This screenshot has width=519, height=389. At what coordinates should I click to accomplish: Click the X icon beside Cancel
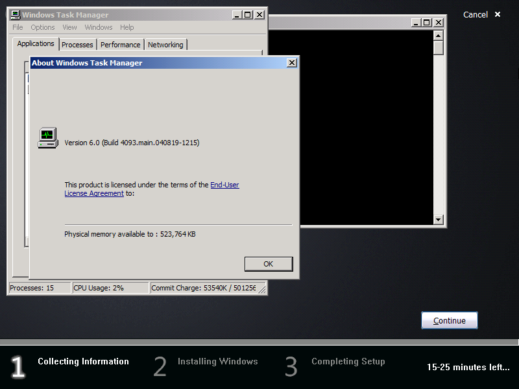click(x=498, y=14)
